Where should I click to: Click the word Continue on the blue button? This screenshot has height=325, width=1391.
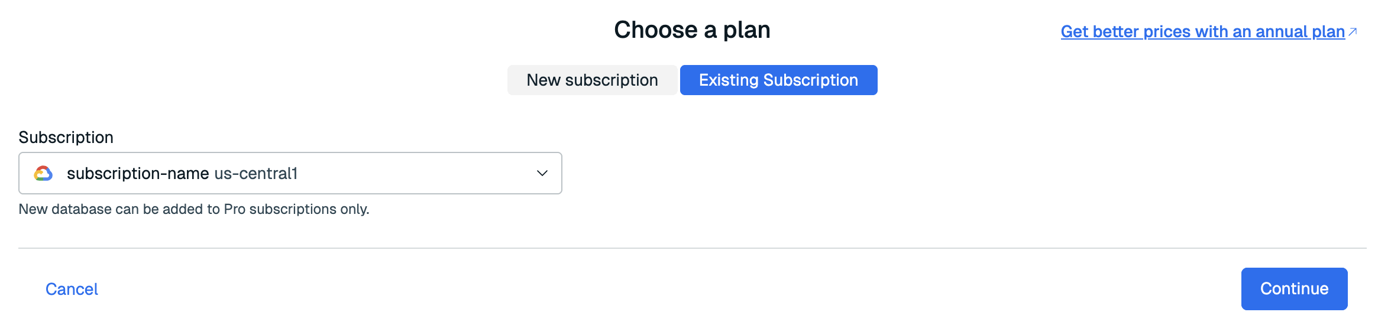coord(1294,288)
